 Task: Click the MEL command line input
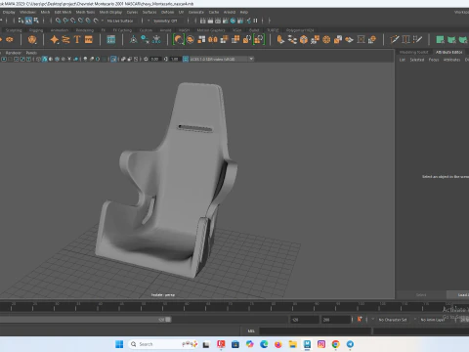(315, 331)
